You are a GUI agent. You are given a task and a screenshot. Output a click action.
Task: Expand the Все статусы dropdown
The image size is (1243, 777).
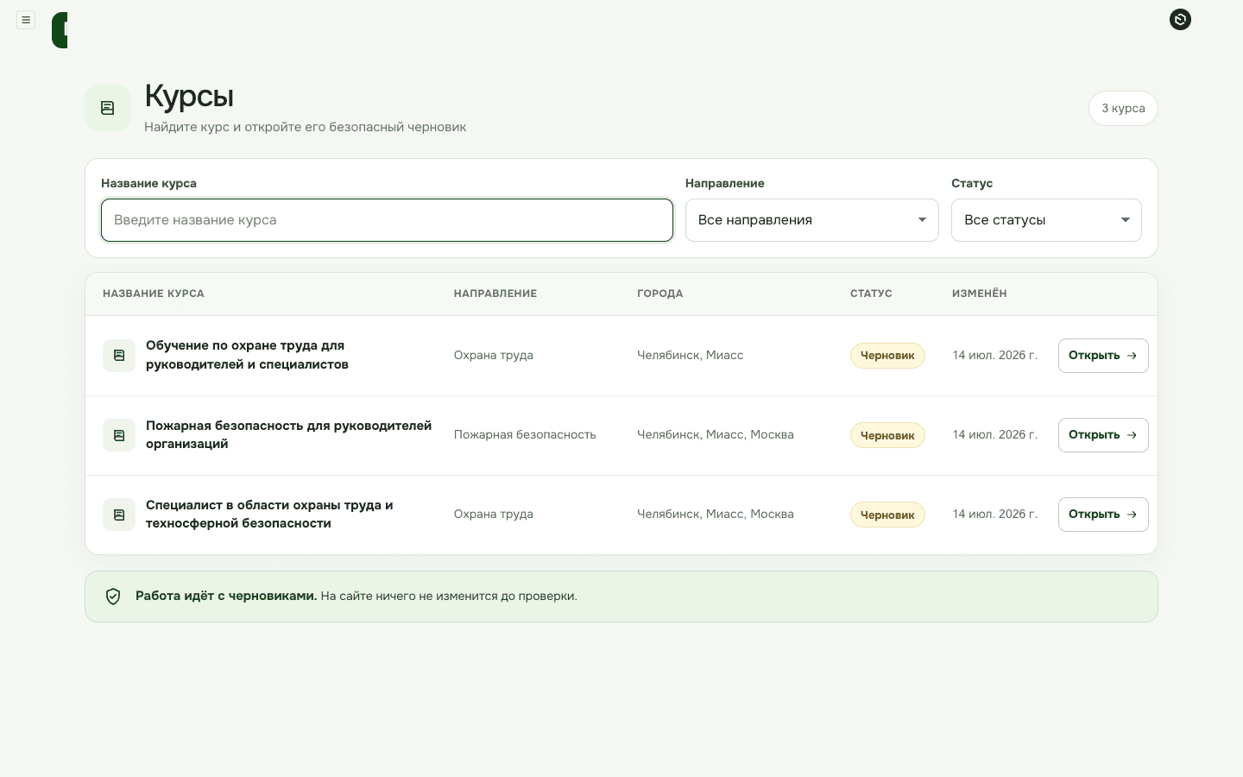[x=1046, y=220]
